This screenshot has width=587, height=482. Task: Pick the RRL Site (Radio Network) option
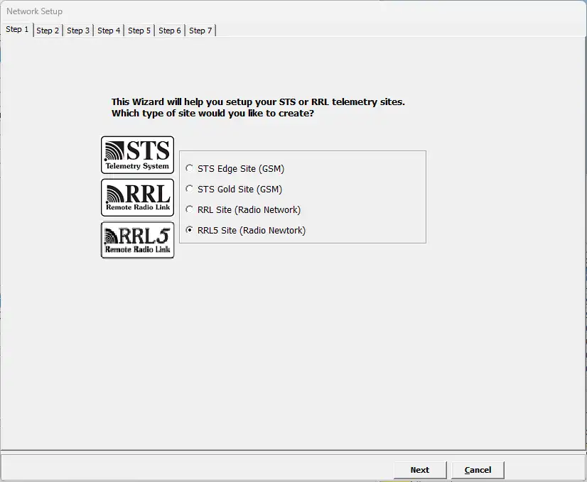[x=189, y=210]
